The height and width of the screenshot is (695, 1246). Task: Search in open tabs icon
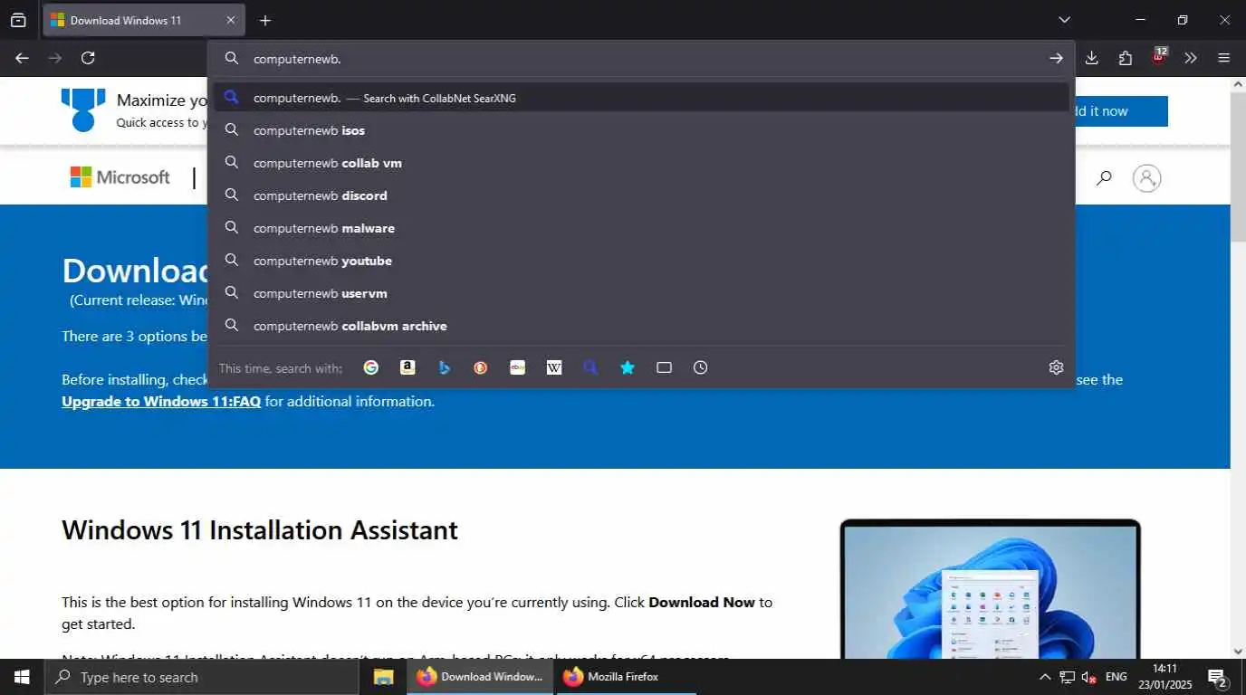(664, 367)
